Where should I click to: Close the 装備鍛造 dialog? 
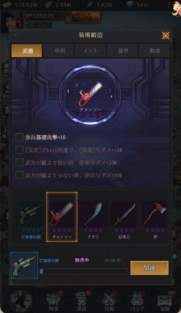click(x=166, y=36)
